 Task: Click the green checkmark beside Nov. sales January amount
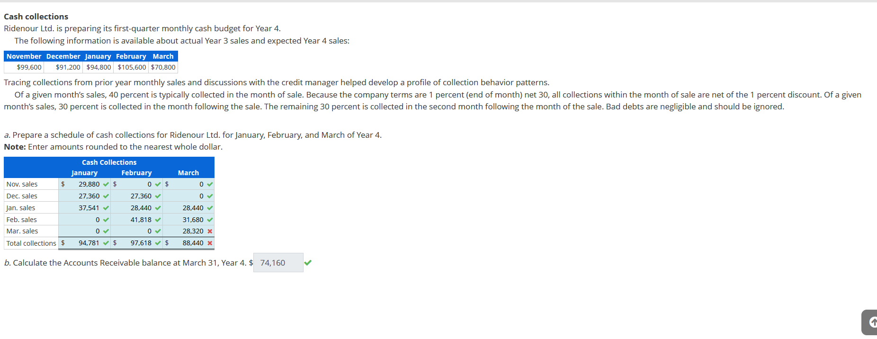[106, 184]
